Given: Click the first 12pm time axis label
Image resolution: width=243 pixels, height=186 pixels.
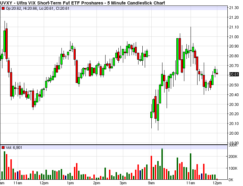Looking at the screenshot, I should click(44, 183).
